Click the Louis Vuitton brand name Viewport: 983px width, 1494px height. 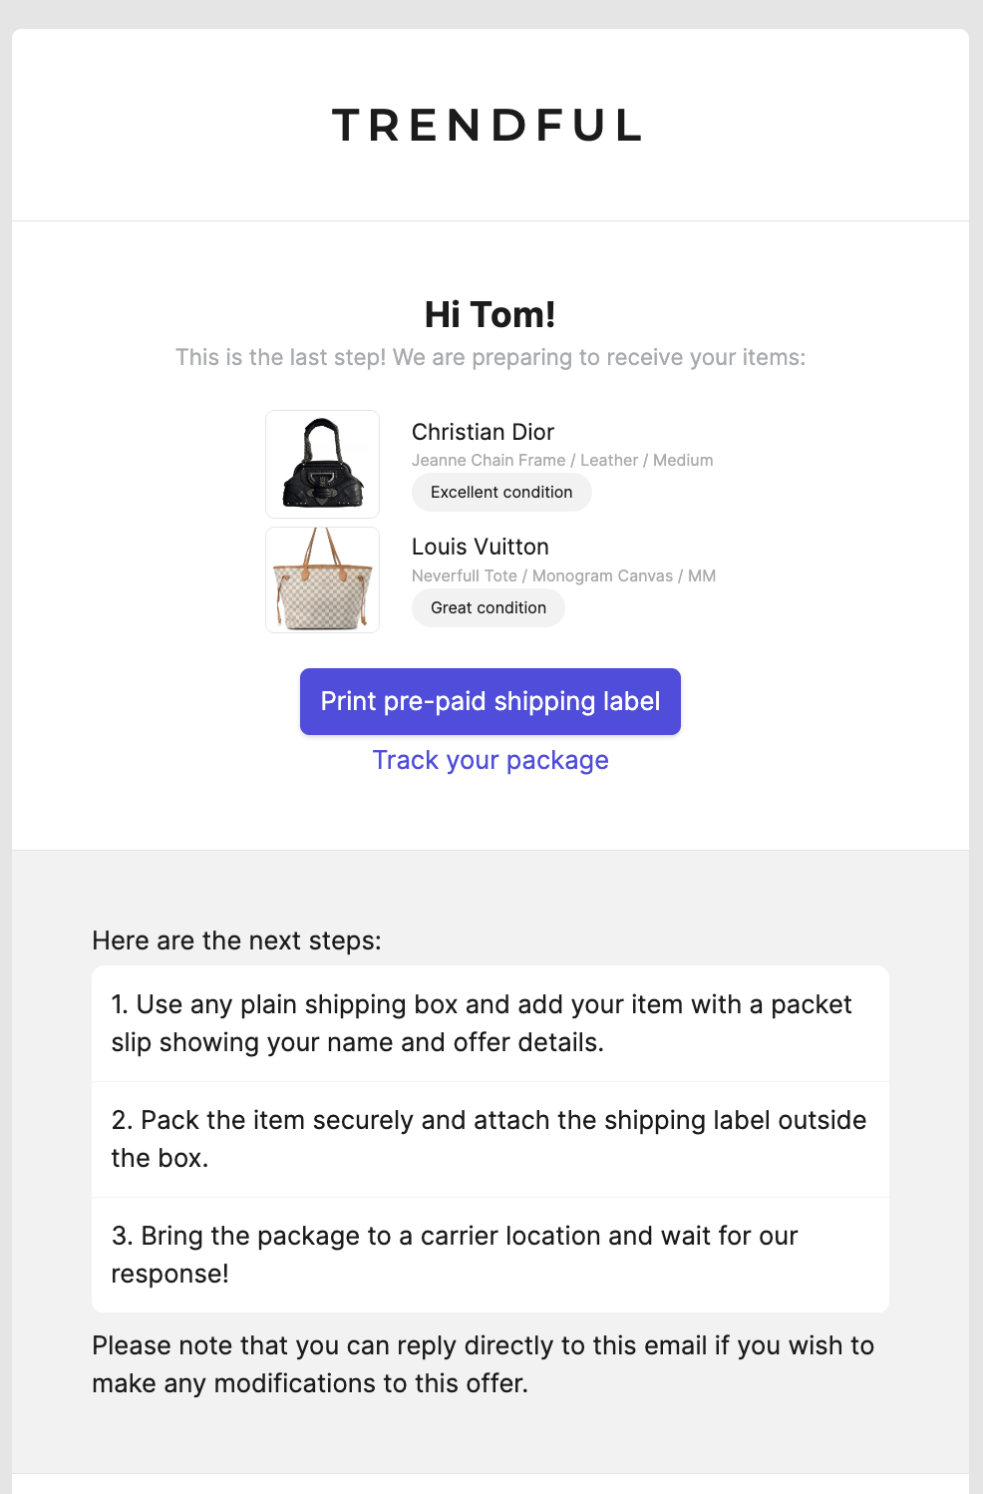tap(481, 547)
